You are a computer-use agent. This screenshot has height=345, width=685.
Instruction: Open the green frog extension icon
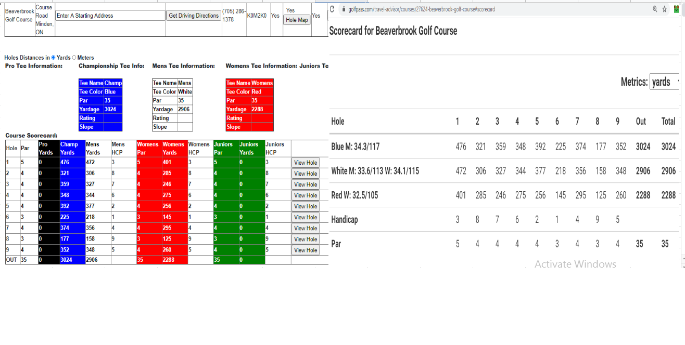[676, 9]
